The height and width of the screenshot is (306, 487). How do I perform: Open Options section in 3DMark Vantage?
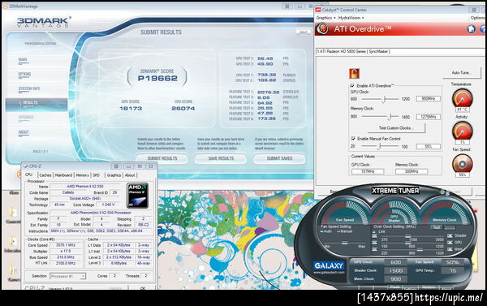click(x=24, y=74)
